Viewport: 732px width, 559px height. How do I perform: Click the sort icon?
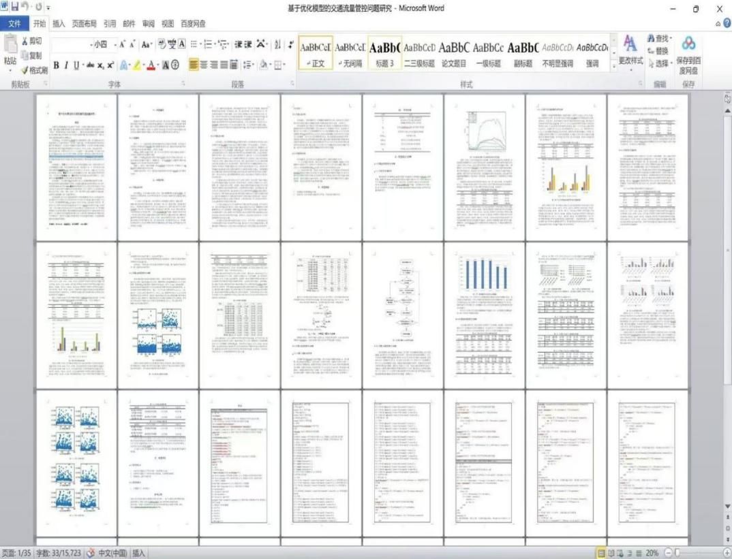pos(278,44)
